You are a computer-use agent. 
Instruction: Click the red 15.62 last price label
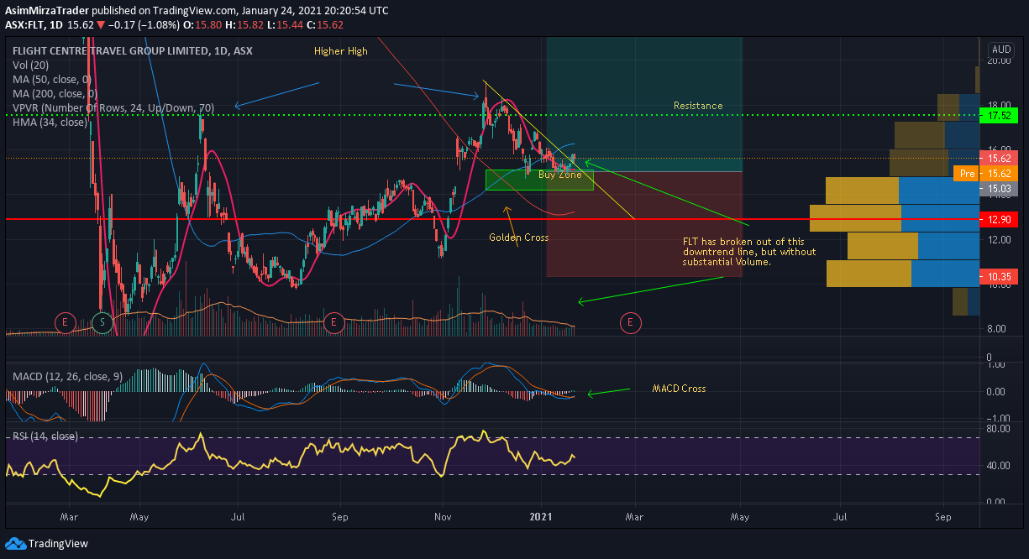coord(1000,158)
